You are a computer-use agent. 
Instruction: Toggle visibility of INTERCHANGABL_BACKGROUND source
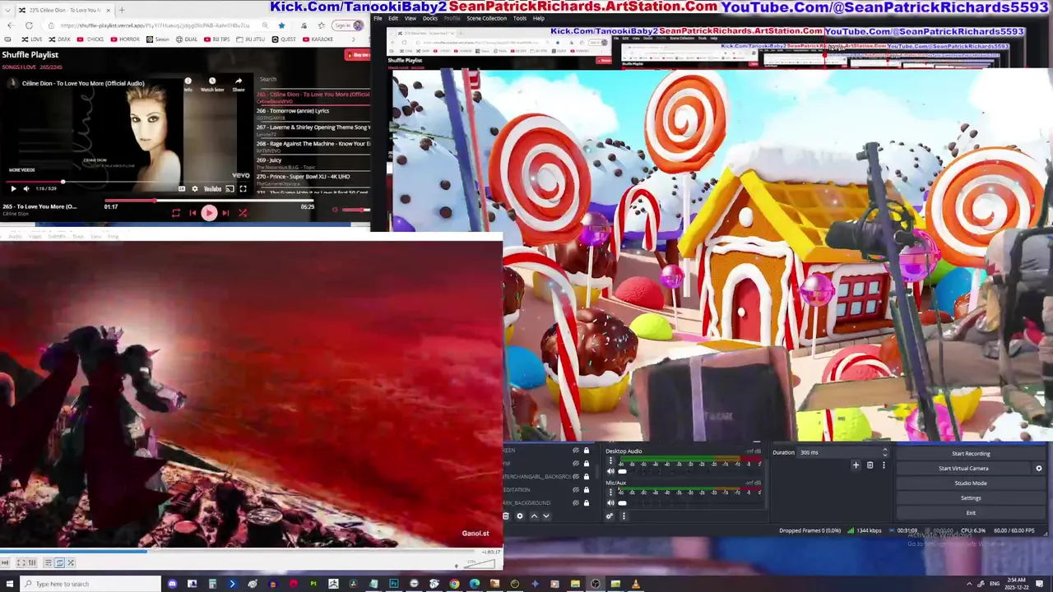click(576, 477)
